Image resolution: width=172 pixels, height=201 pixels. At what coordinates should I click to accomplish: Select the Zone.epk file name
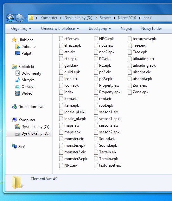(140, 92)
